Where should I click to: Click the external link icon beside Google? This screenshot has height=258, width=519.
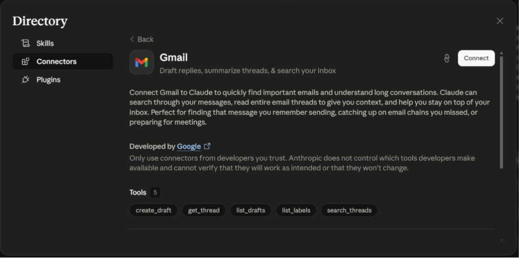[207, 146]
